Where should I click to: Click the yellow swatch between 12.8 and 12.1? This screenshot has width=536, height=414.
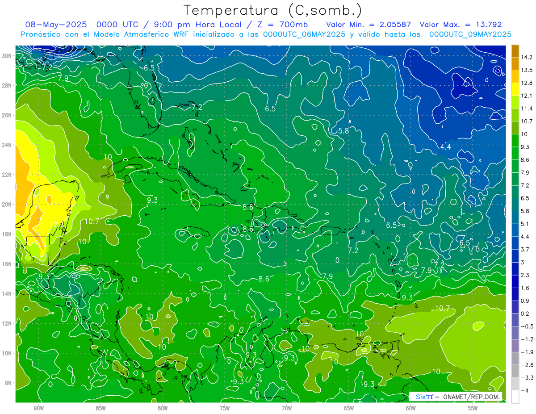[x=515, y=89]
